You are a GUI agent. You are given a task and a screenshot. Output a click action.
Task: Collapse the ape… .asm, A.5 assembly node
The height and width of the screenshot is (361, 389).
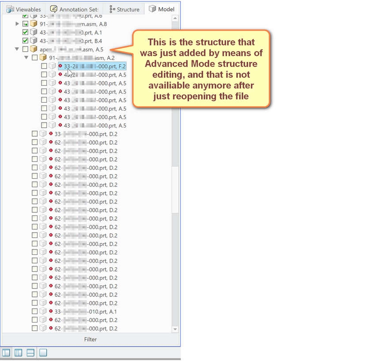(x=17, y=49)
